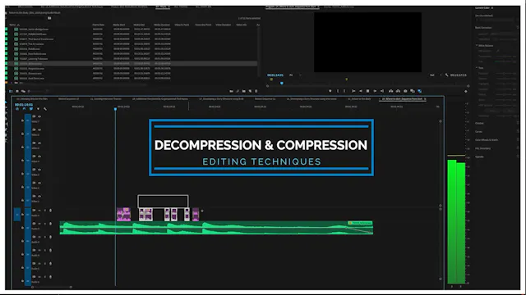
Task: Click the New Item icon
Action: click(250, 91)
